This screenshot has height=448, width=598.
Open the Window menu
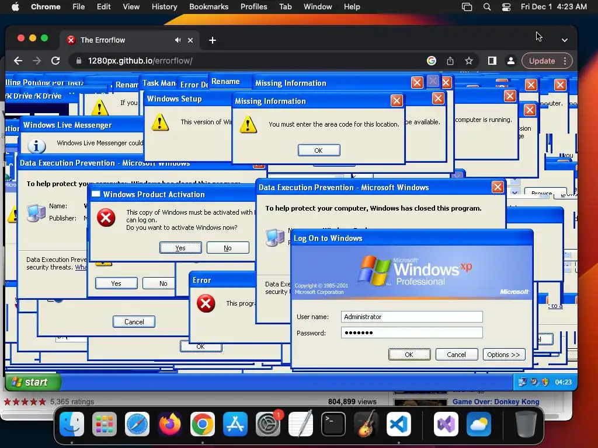click(x=318, y=7)
